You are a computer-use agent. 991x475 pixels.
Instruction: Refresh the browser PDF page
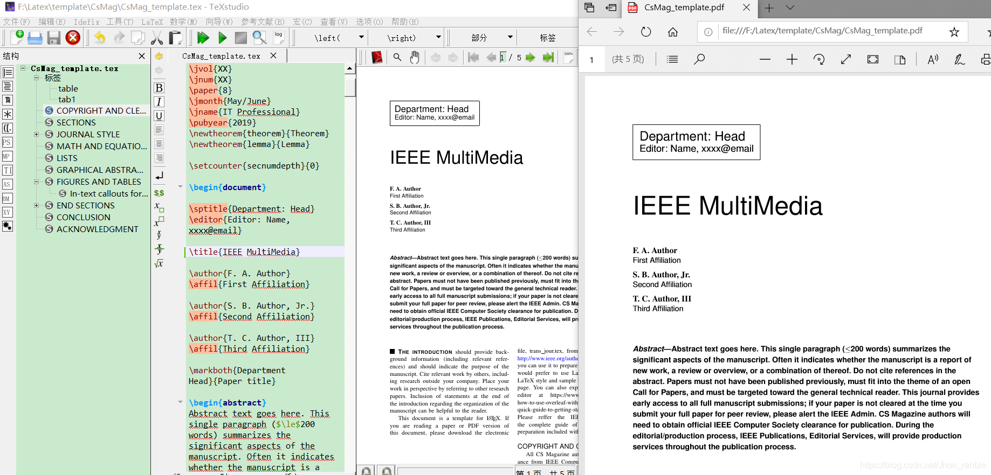(646, 32)
